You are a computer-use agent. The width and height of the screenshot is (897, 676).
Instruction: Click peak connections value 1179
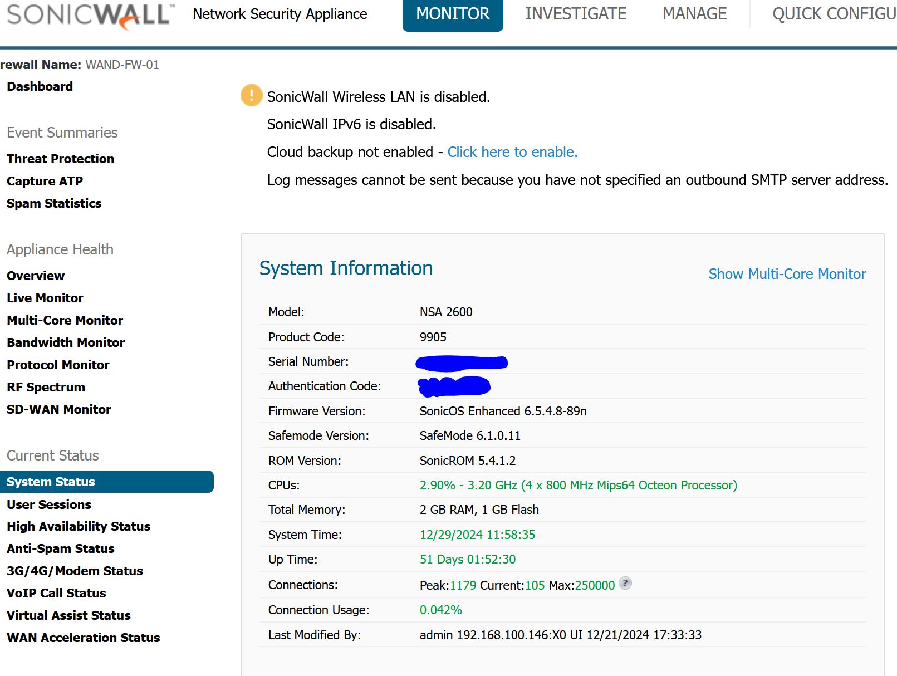point(463,585)
